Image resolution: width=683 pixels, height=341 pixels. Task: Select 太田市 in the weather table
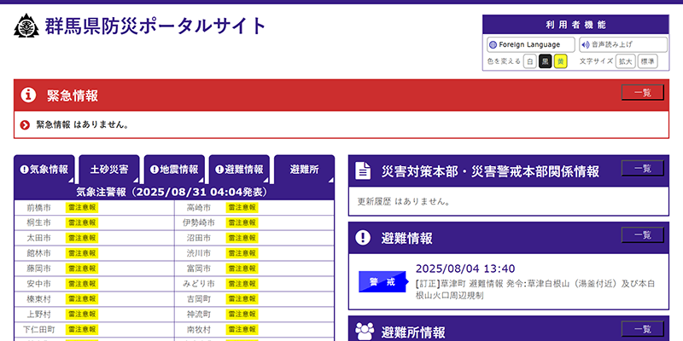tap(38, 238)
